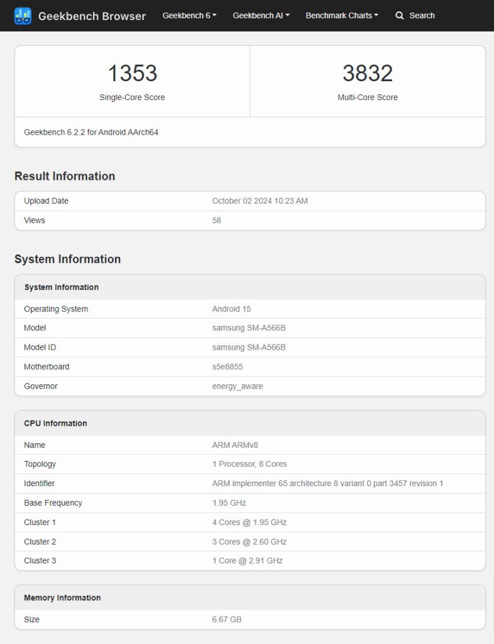Click the Geekbench logo icon
Viewport: 494px width, 644px height.
pos(23,16)
